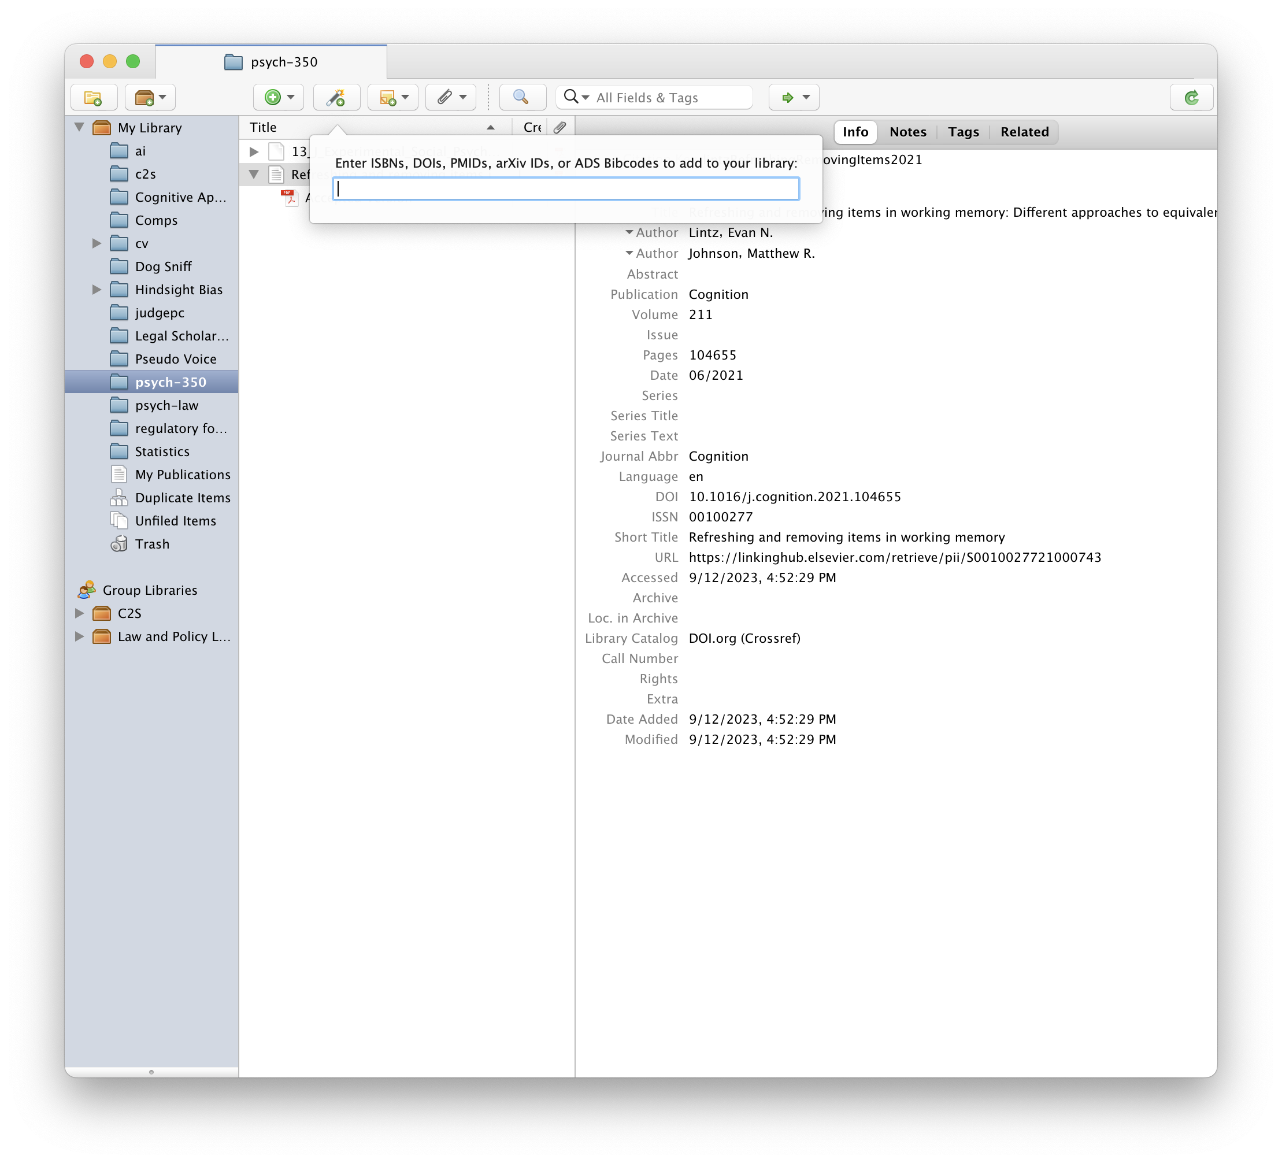Click the New Library icon

[144, 97]
